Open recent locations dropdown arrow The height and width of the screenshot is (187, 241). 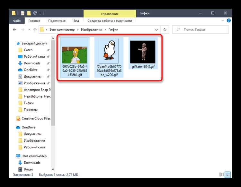click(29, 29)
